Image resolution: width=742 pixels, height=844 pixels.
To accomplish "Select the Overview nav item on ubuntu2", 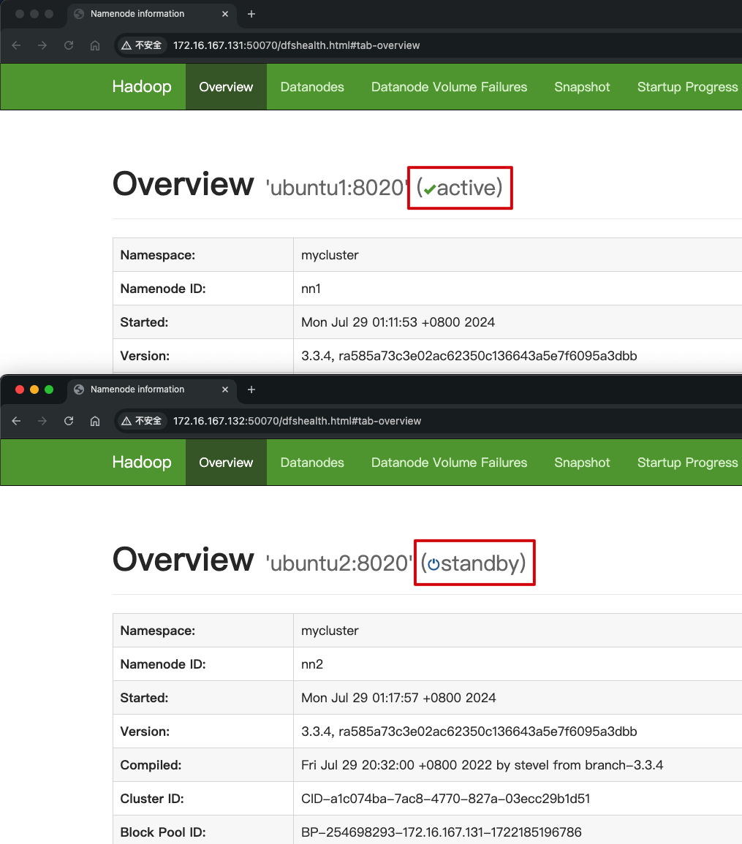I will point(226,463).
